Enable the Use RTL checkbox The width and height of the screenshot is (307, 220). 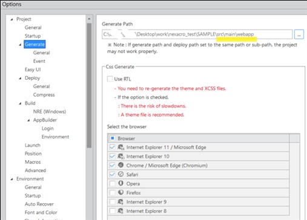[x=110, y=79]
